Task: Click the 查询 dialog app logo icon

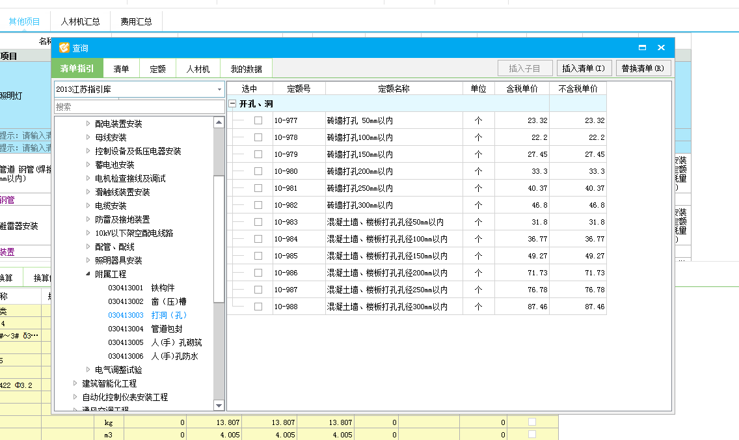Action: click(x=64, y=48)
